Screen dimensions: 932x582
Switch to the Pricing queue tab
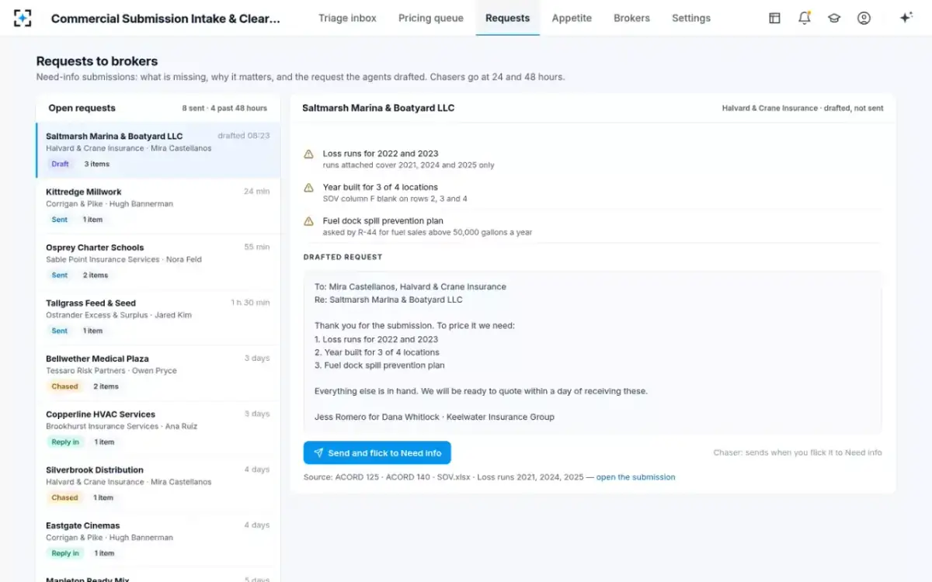click(x=431, y=18)
